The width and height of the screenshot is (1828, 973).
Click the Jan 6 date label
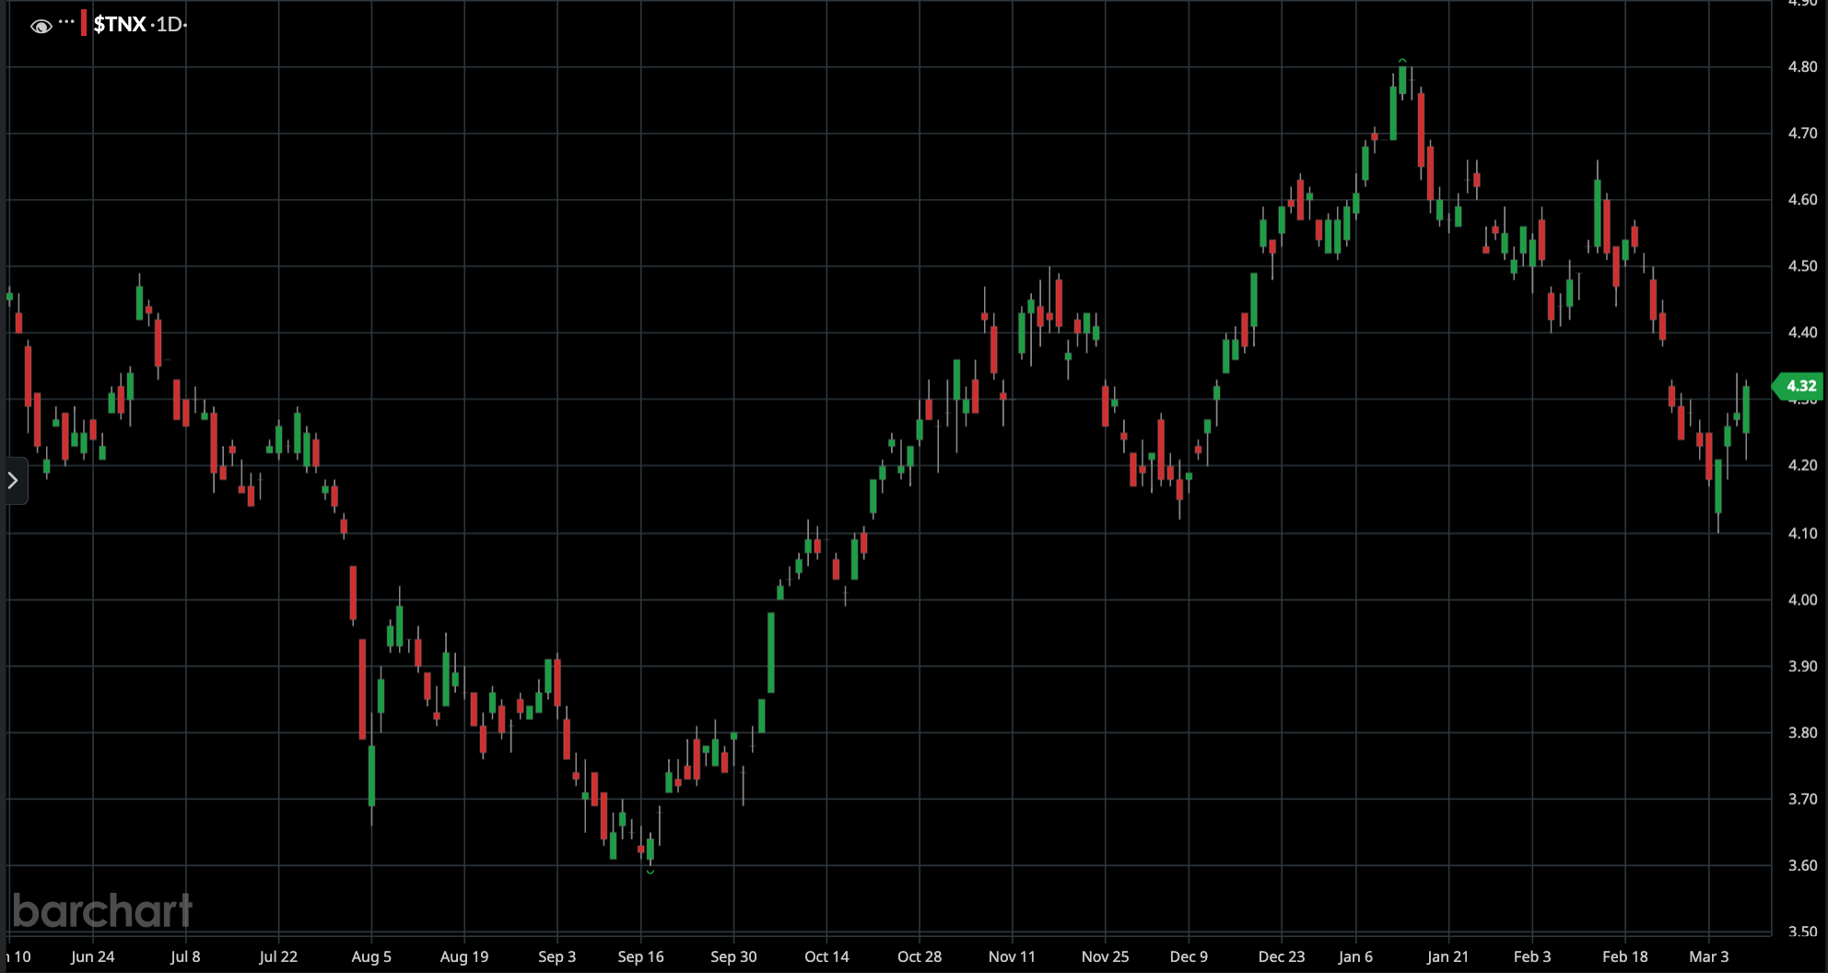[1355, 956]
